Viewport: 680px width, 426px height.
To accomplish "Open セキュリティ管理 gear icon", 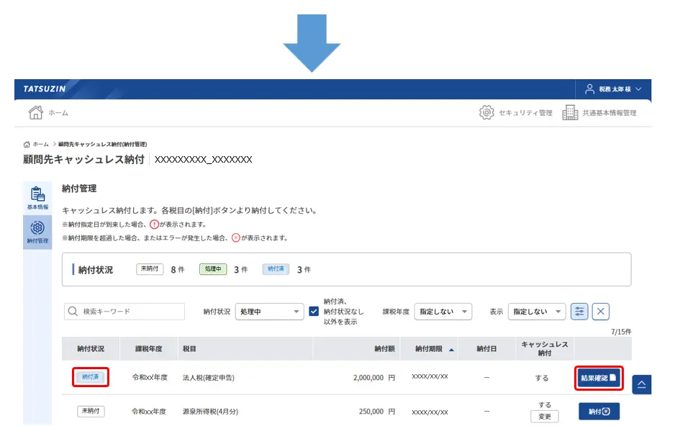I will (x=486, y=112).
